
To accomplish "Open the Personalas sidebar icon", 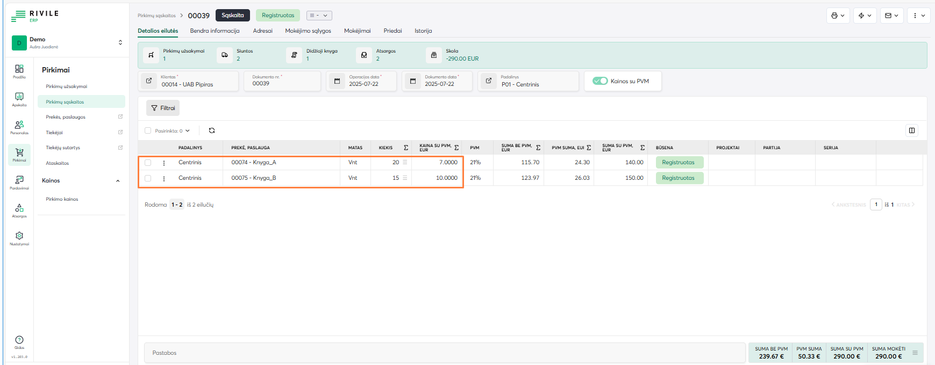I will (x=19, y=127).
